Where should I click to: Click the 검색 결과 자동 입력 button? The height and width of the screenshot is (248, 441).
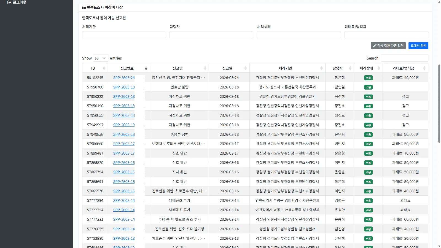389,46
